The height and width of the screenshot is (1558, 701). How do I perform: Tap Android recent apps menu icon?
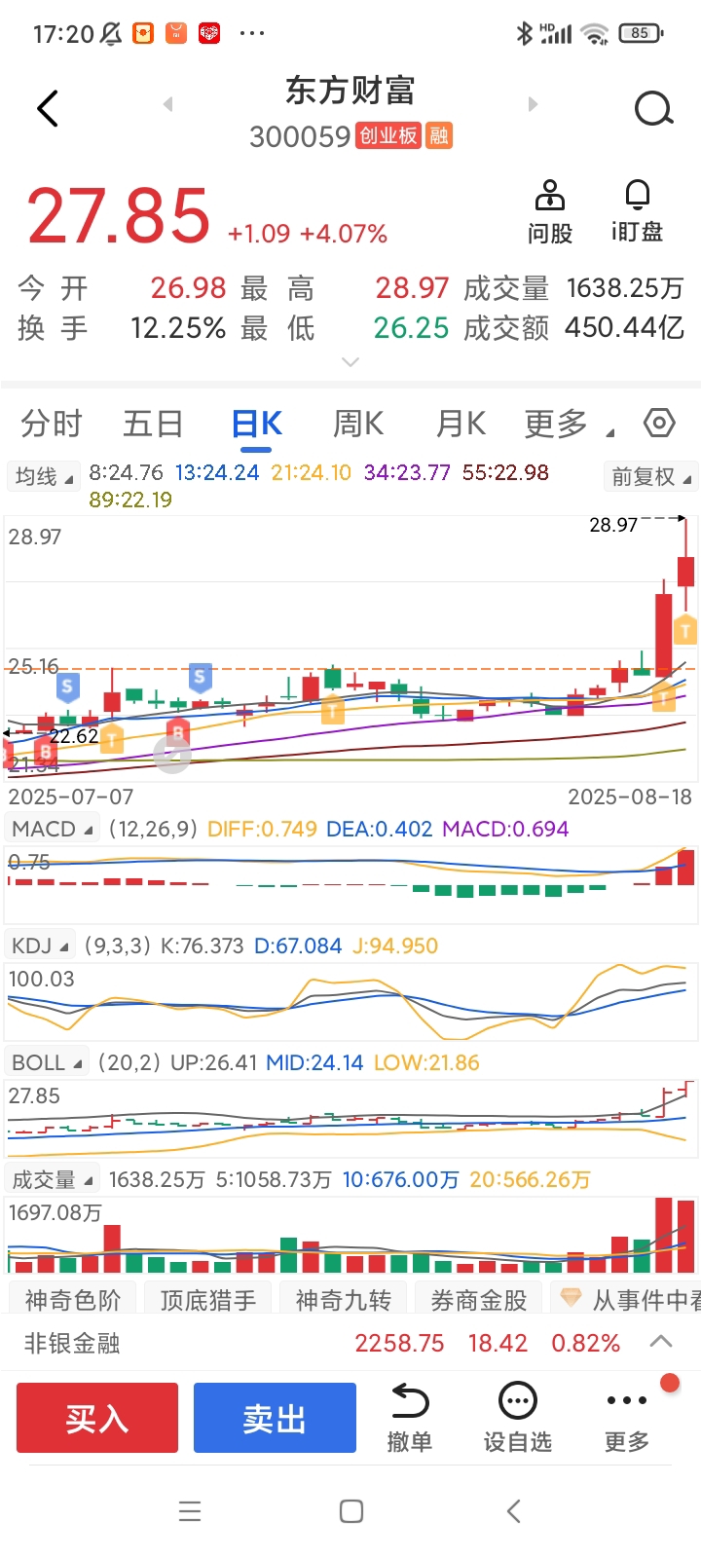point(190,1511)
